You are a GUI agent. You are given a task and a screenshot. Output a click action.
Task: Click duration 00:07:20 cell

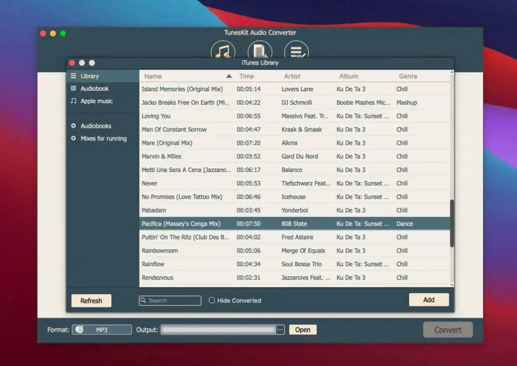pyautogui.click(x=248, y=143)
